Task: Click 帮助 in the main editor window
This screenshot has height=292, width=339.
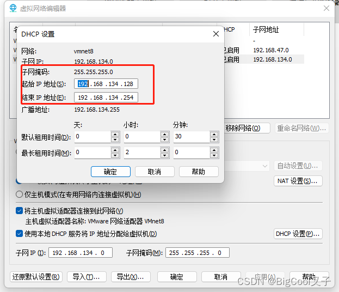Action: click(x=309, y=277)
